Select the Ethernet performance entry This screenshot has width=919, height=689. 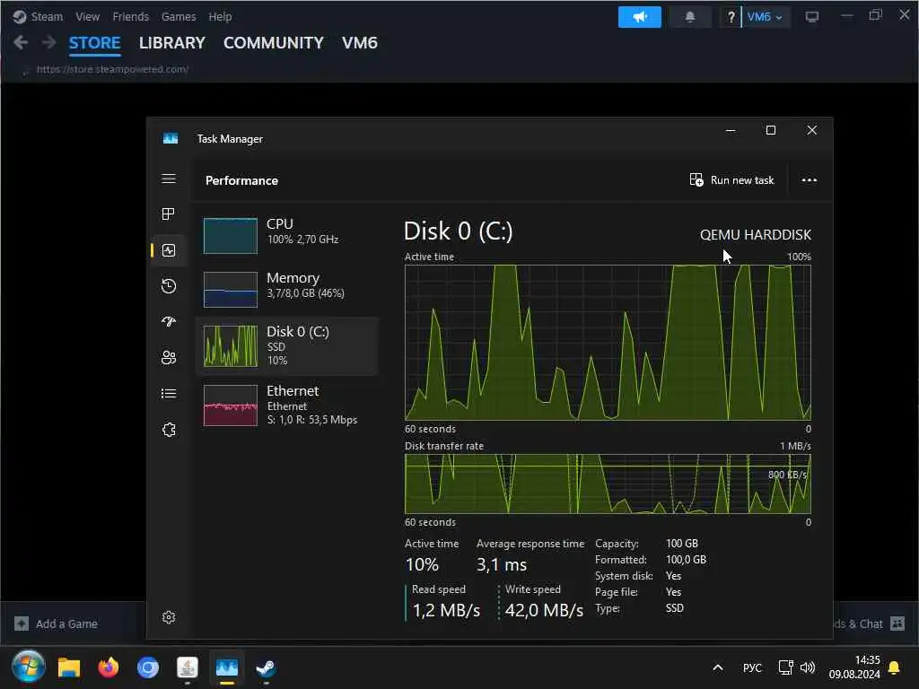click(x=287, y=406)
